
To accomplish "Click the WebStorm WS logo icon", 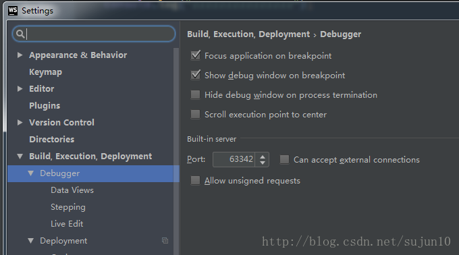I will tap(13, 11).
